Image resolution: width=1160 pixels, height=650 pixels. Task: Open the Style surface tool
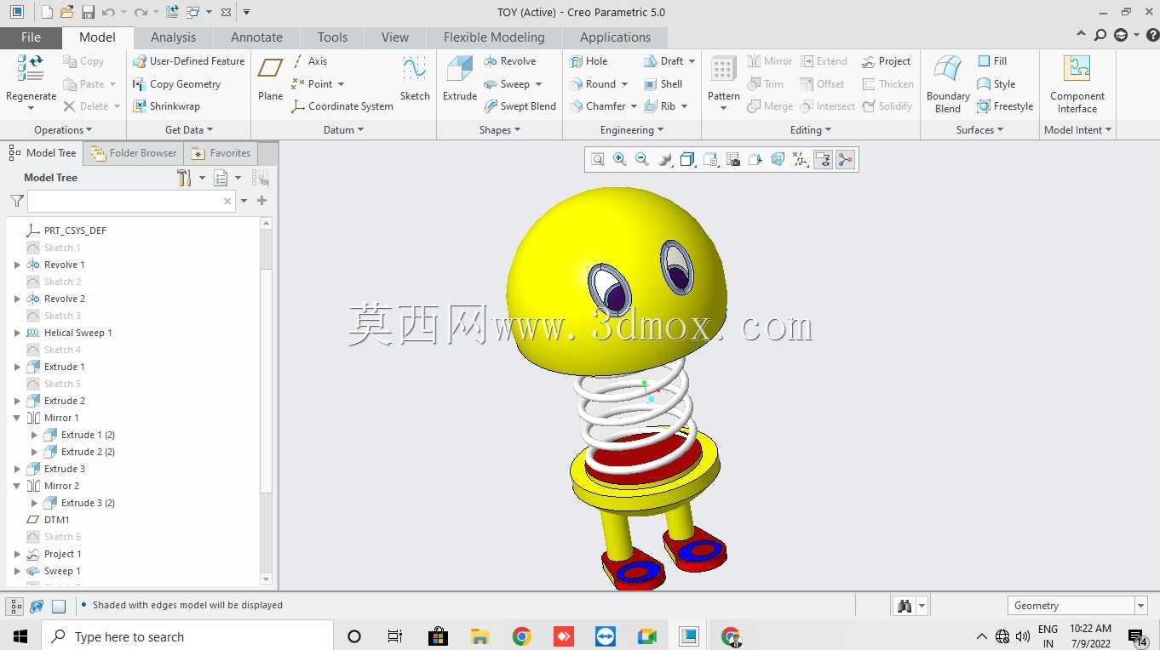pos(996,84)
